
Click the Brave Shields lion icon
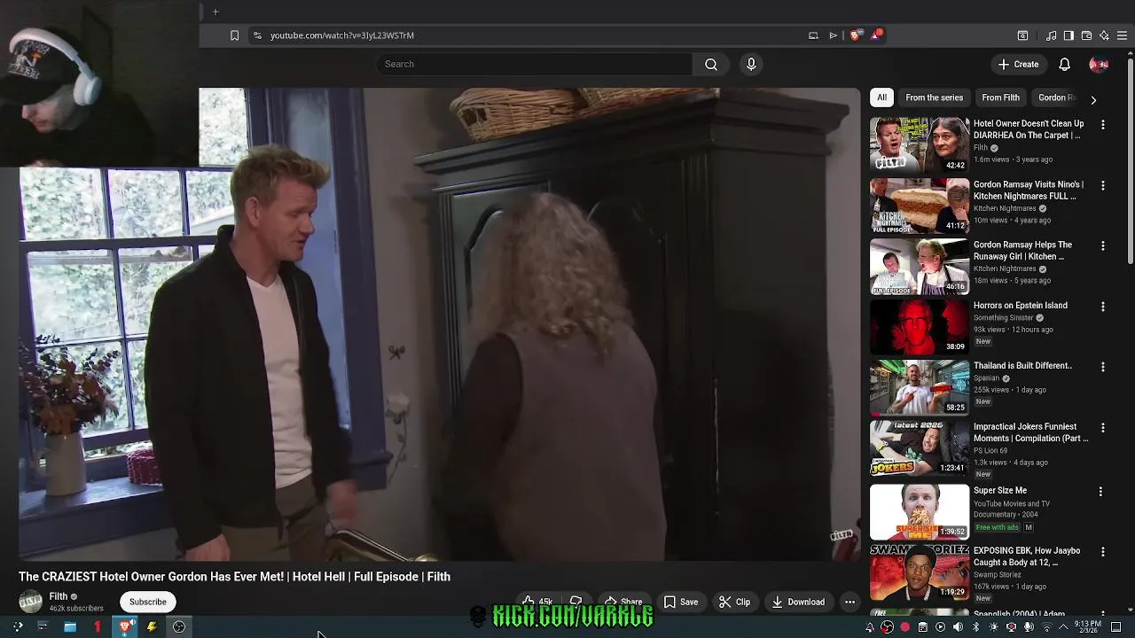pyautogui.click(x=855, y=35)
